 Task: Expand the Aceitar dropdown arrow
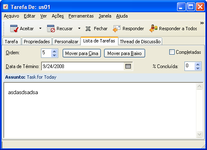pos(40,29)
